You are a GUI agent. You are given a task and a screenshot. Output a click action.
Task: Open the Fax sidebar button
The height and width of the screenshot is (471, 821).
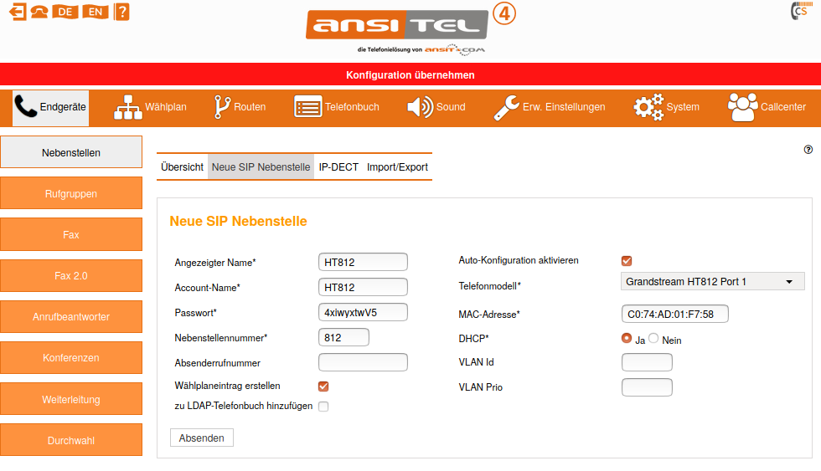[71, 235]
